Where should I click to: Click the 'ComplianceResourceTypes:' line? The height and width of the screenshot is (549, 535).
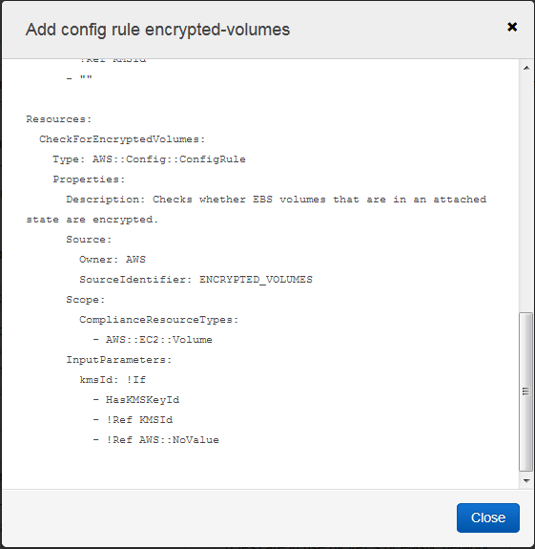pos(158,320)
